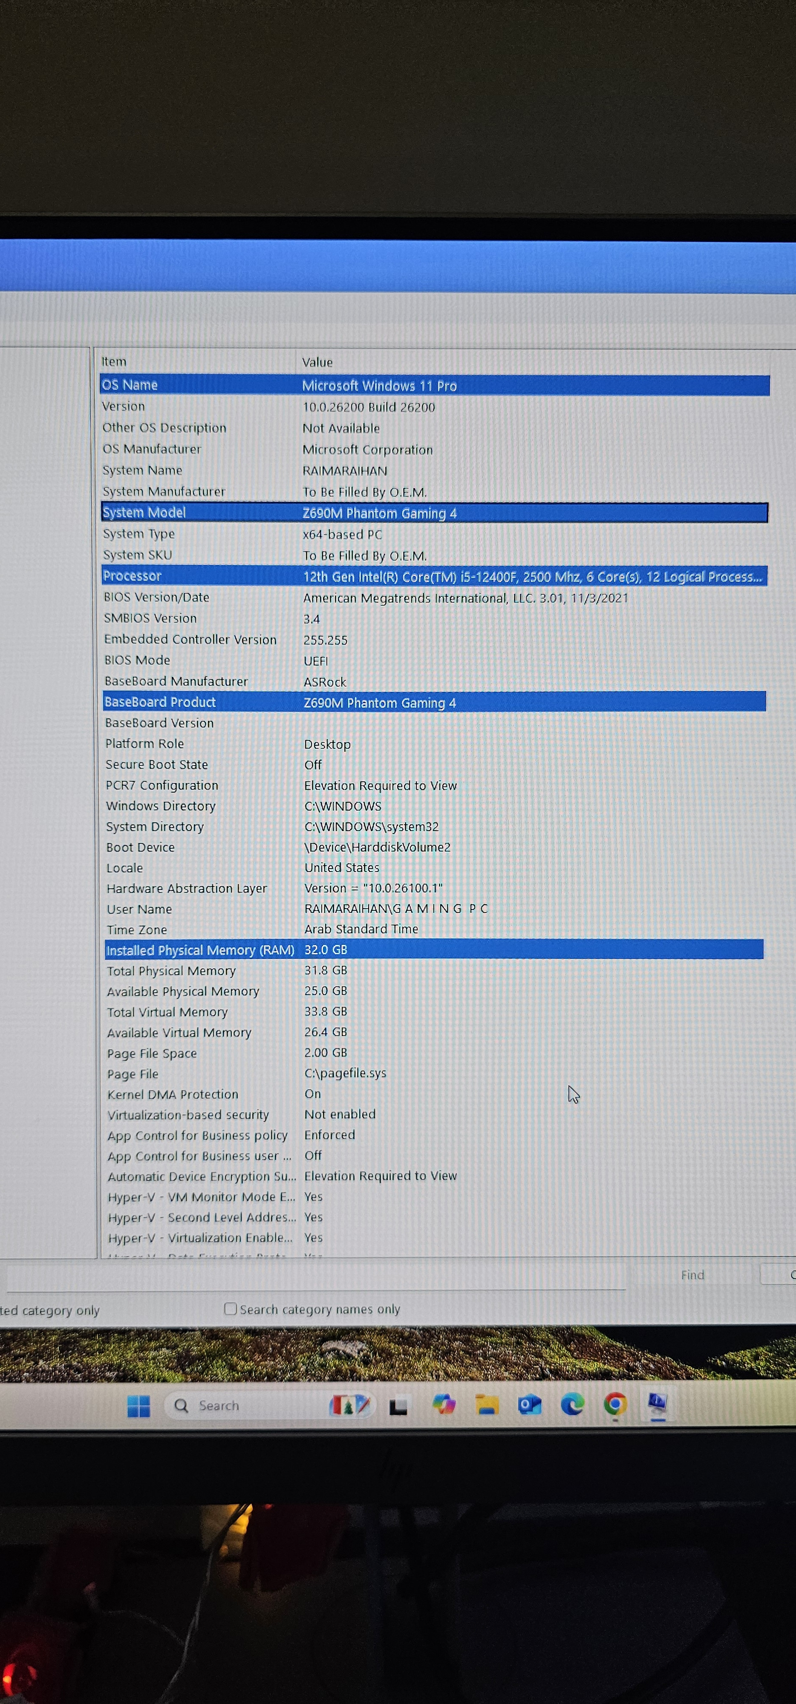
Task: Select the System Directory row
Action: point(435,827)
